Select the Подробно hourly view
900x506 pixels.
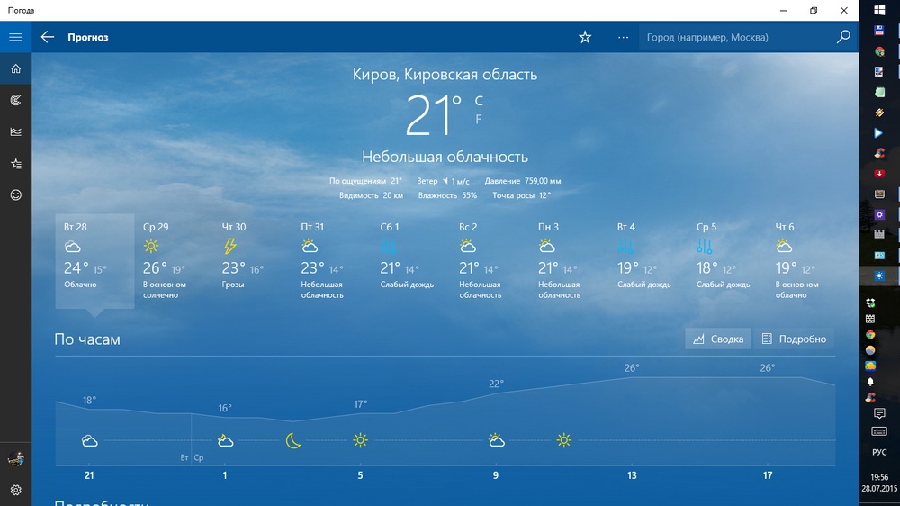(795, 339)
